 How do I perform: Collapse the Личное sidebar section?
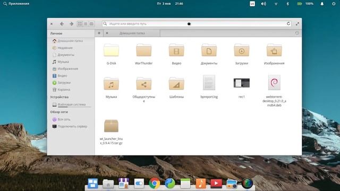[x=56, y=33]
